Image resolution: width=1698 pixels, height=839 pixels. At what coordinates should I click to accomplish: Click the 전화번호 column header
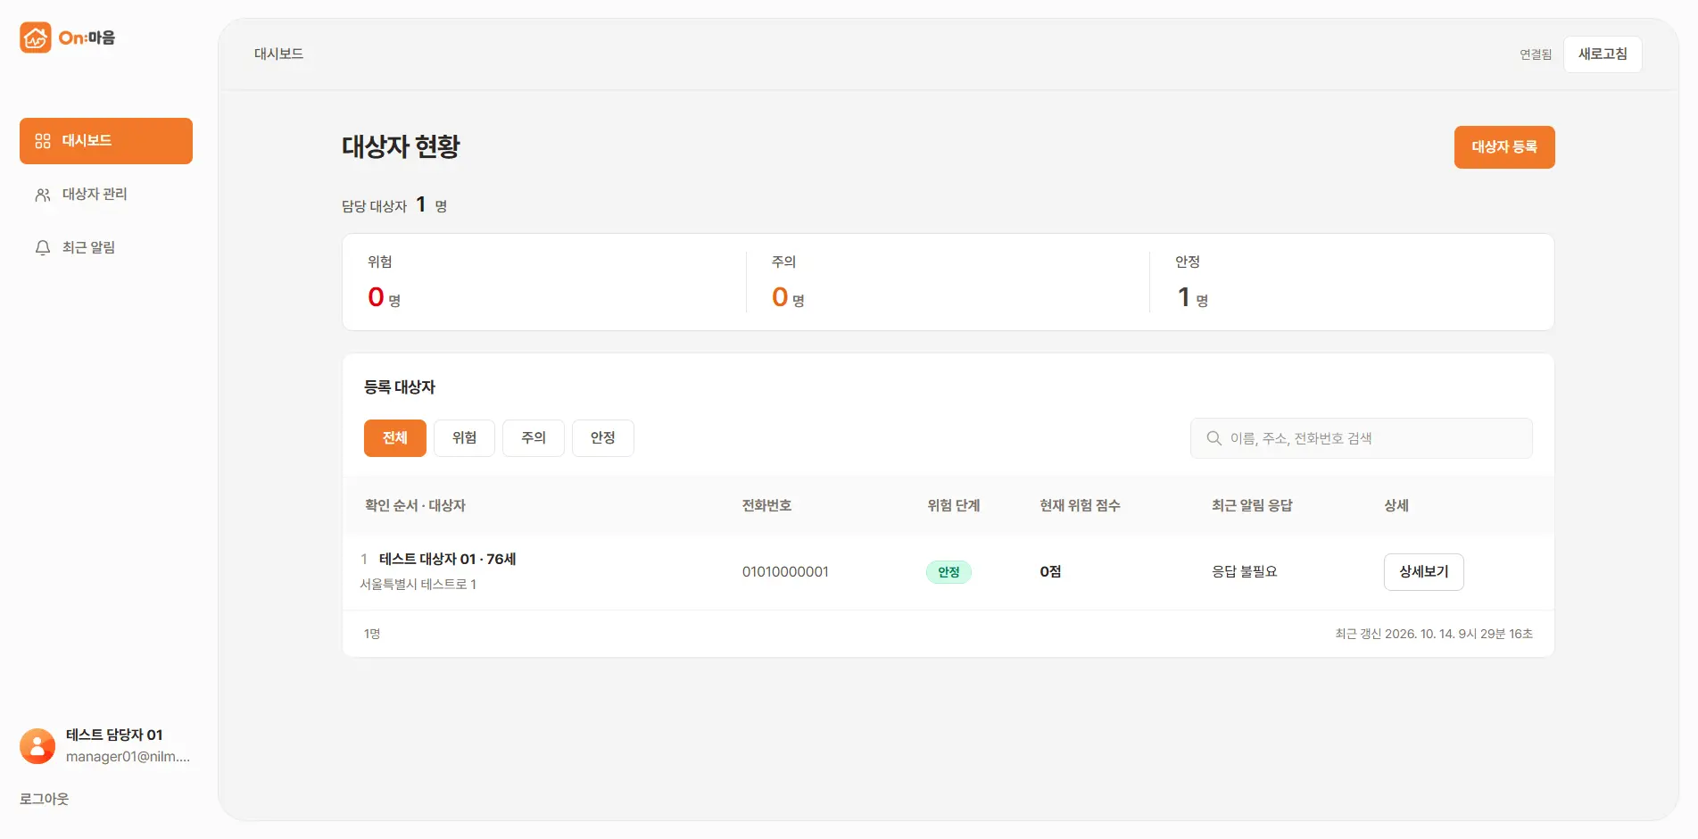pyautogui.click(x=766, y=505)
